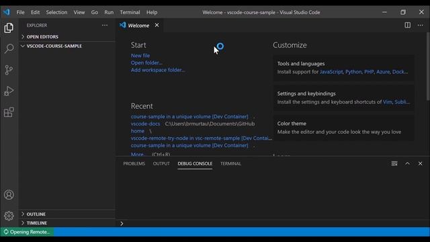Viewport: 430px width, 242px height.
Task: Click the Opening Remote status bar indicator
Action: pos(27,232)
